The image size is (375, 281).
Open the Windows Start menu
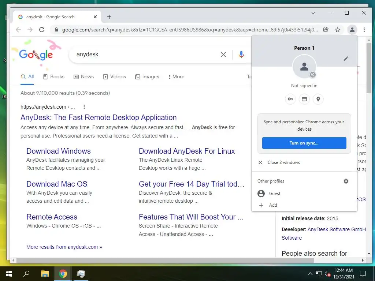click(x=9, y=274)
